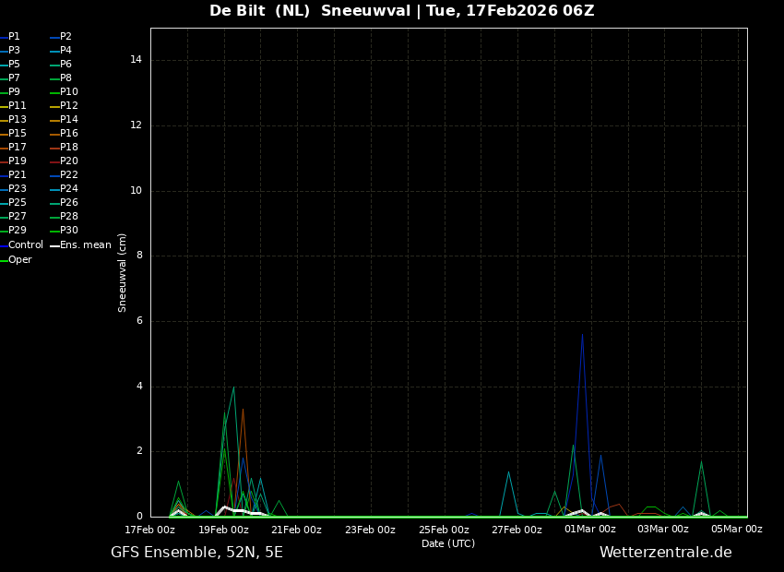Click the P20 legend color line

coord(54,161)
